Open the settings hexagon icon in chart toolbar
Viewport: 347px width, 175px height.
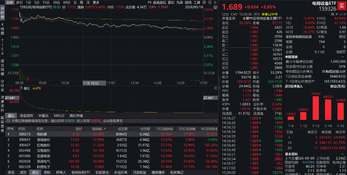(x=204, y=2)
